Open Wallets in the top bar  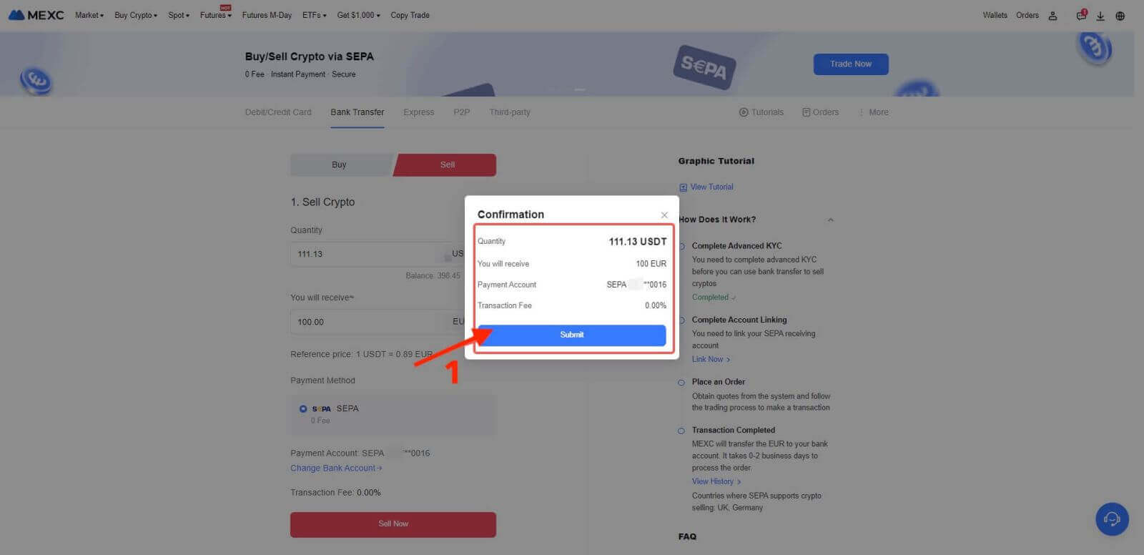[x=995, y=15]
